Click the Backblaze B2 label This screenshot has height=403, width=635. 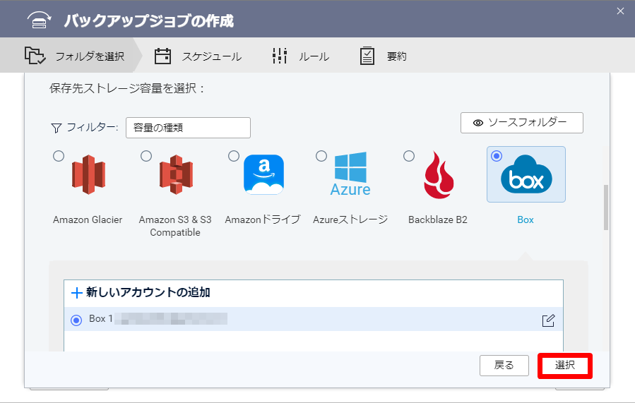[438, 219]
